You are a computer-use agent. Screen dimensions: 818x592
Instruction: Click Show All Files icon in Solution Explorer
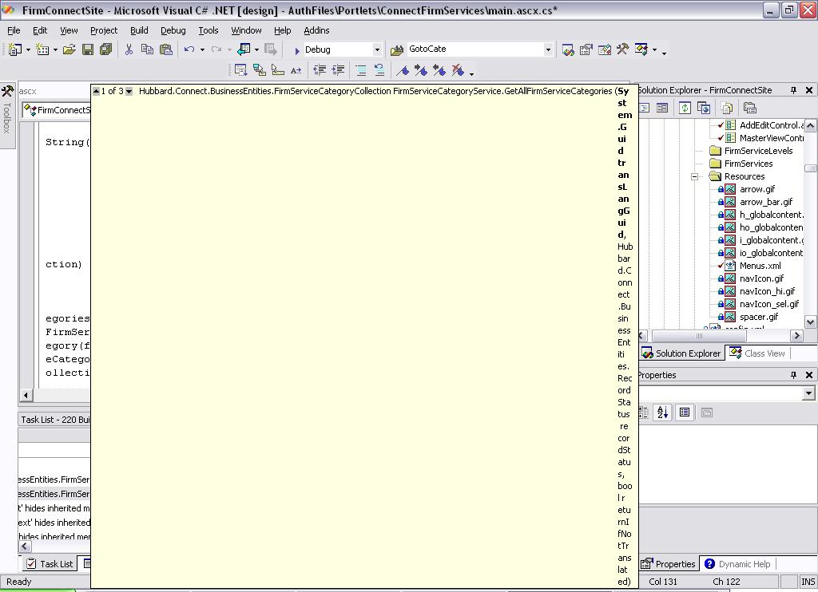tap(727, 108)
